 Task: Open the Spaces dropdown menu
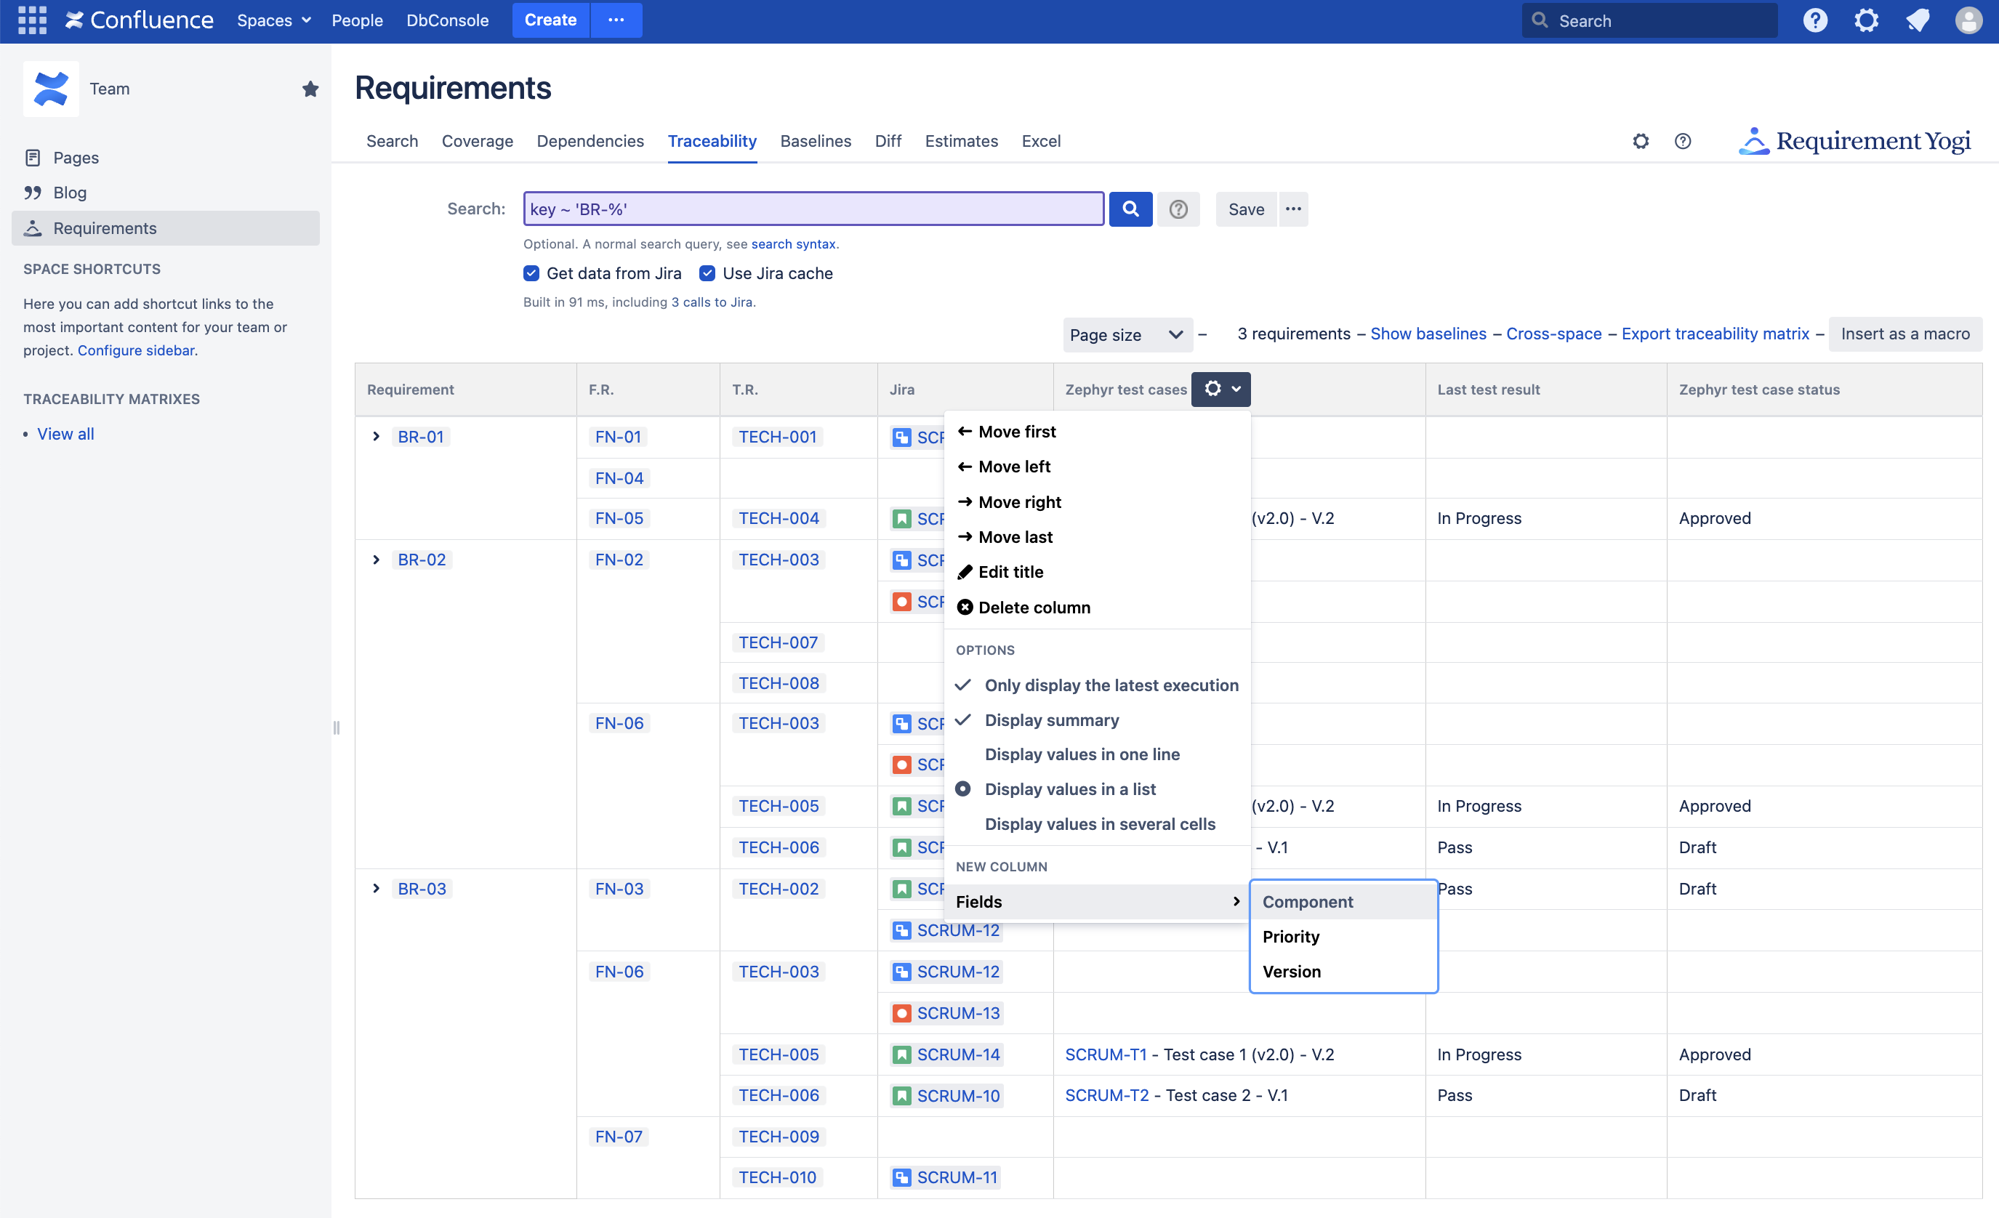[x=273, y=20]
